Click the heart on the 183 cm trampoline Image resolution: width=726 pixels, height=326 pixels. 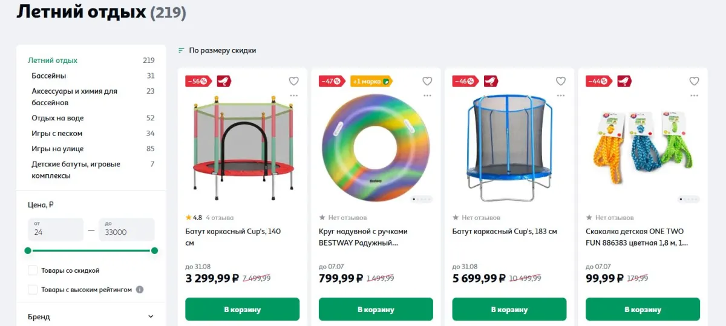[x=561, y=81]
